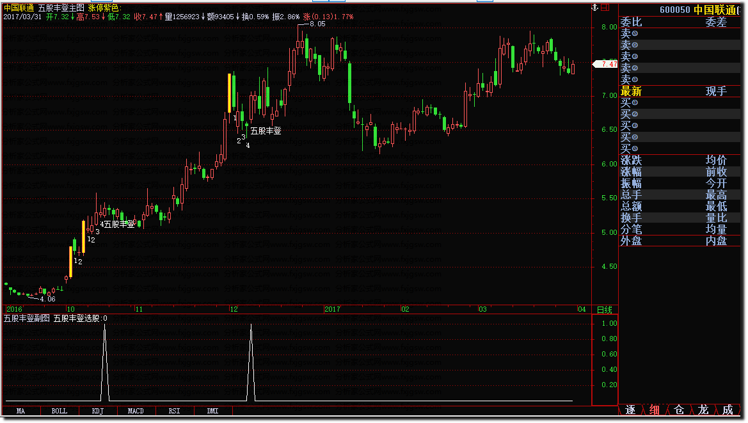Click the 日线 period label
Screen dimensions: 748x423
point(605,310)
